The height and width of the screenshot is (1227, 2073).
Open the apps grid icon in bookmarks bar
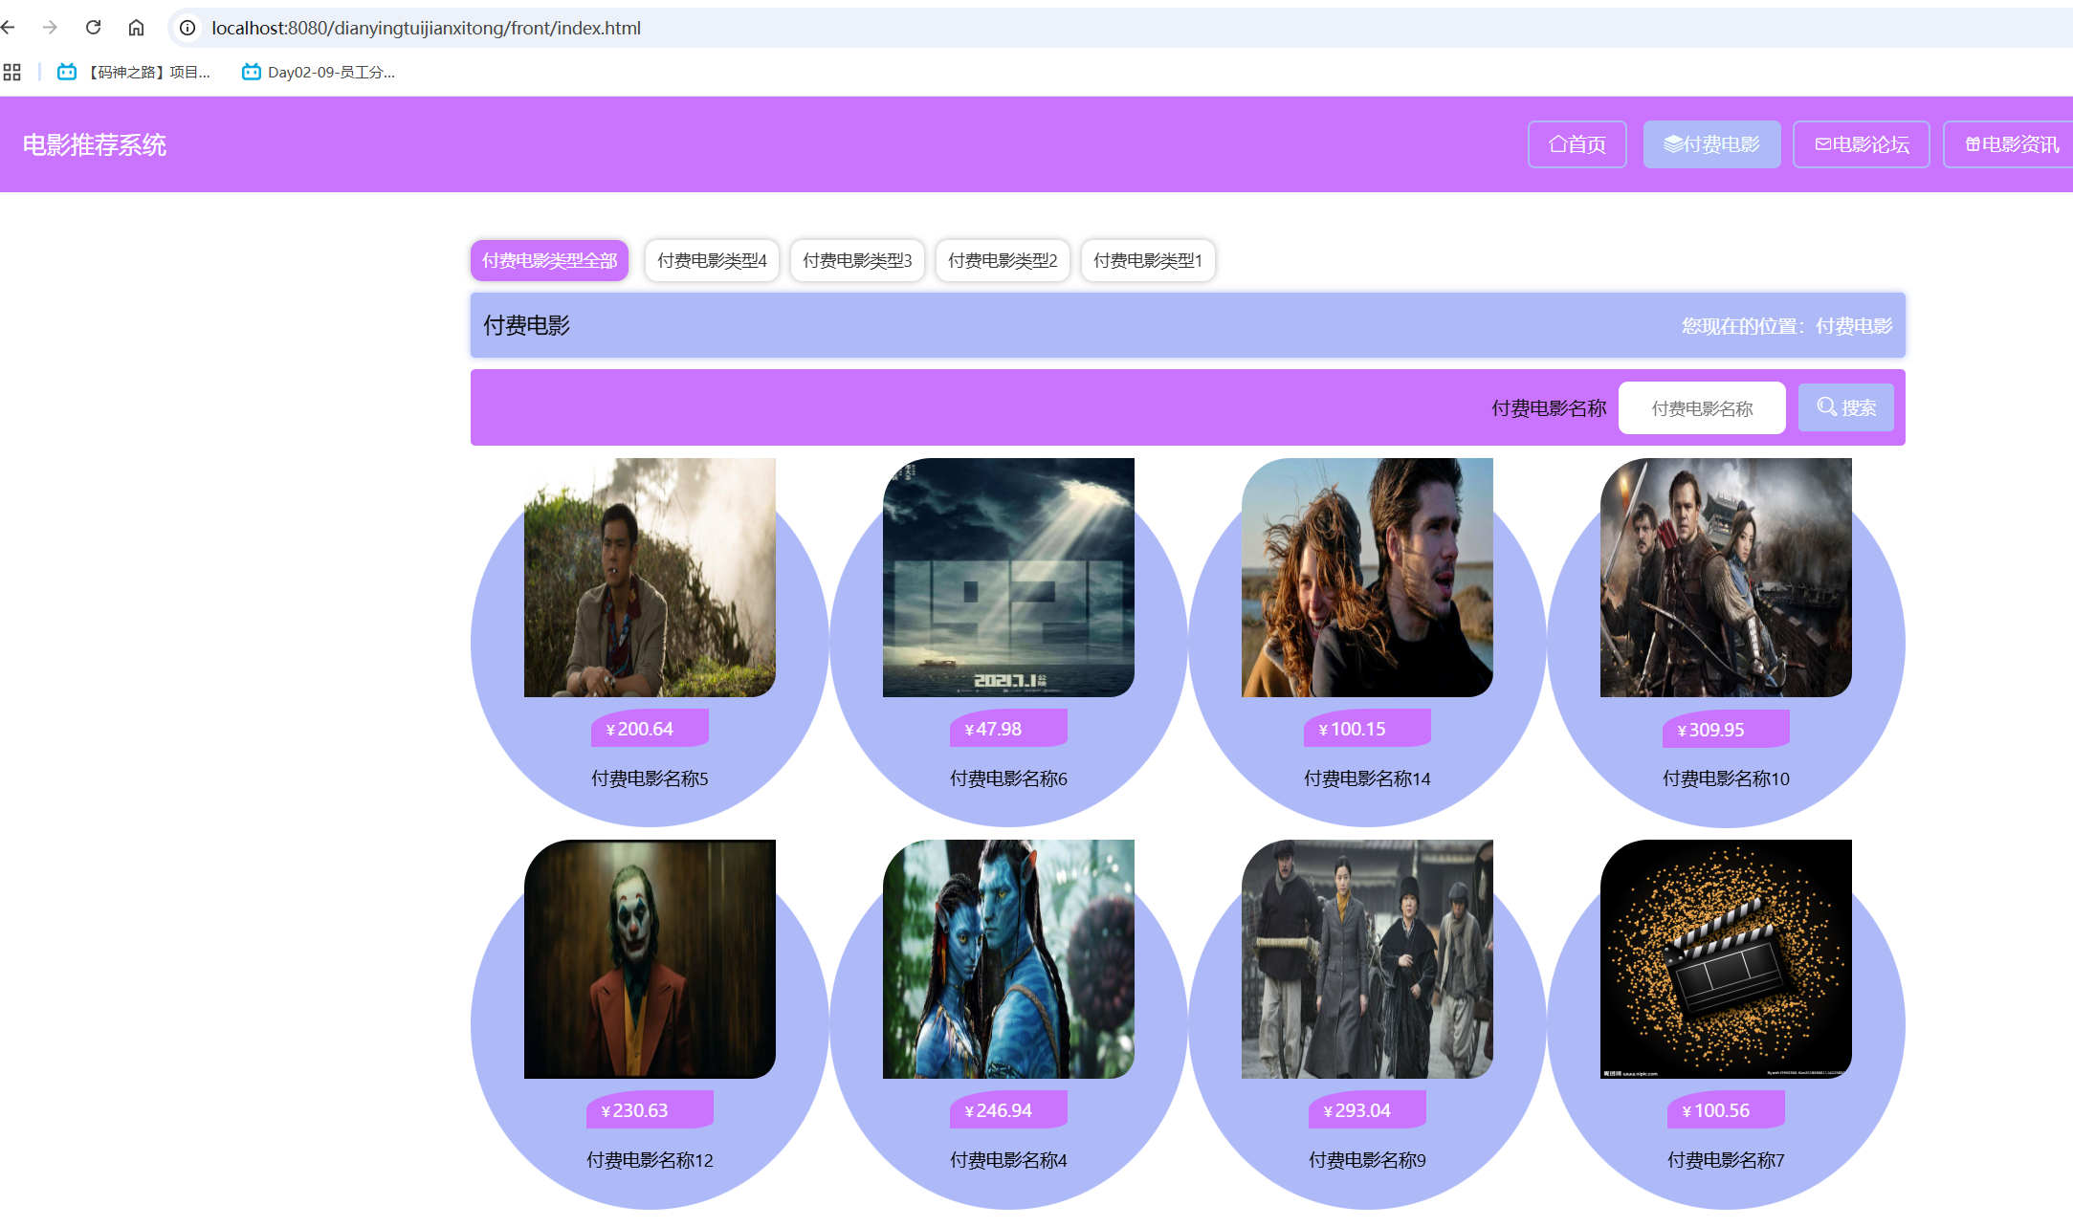(11, 72)
